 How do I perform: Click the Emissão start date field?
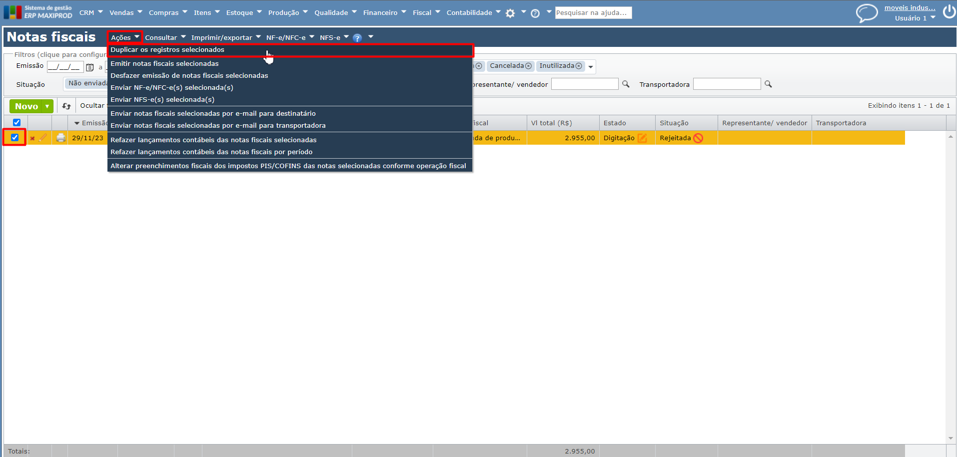click(65, 67)
